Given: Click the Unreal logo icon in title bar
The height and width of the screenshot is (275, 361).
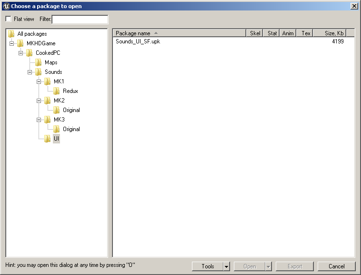Looking at the screenshot, I should tap(7, 6).
